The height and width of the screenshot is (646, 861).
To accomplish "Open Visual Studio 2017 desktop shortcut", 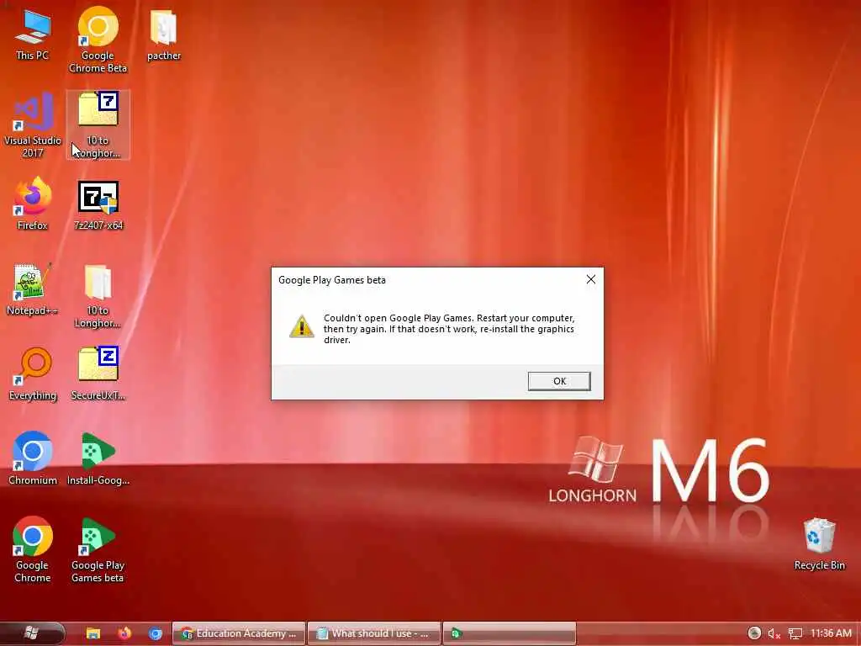I will [x=33, y=125].
